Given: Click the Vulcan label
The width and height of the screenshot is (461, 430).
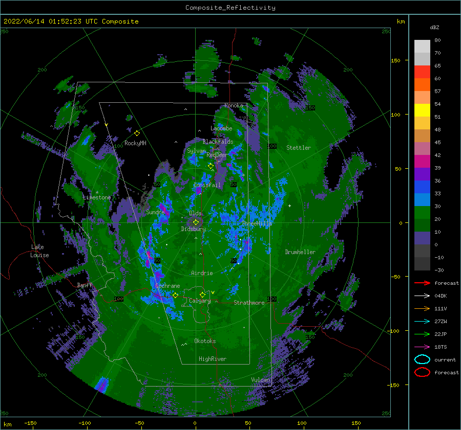Looking at the screenshot, I should coord(260,380).
